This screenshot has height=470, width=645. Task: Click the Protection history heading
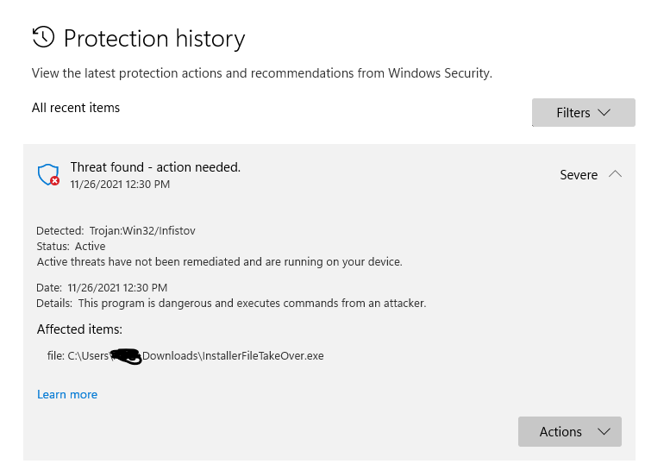(154, 39)
